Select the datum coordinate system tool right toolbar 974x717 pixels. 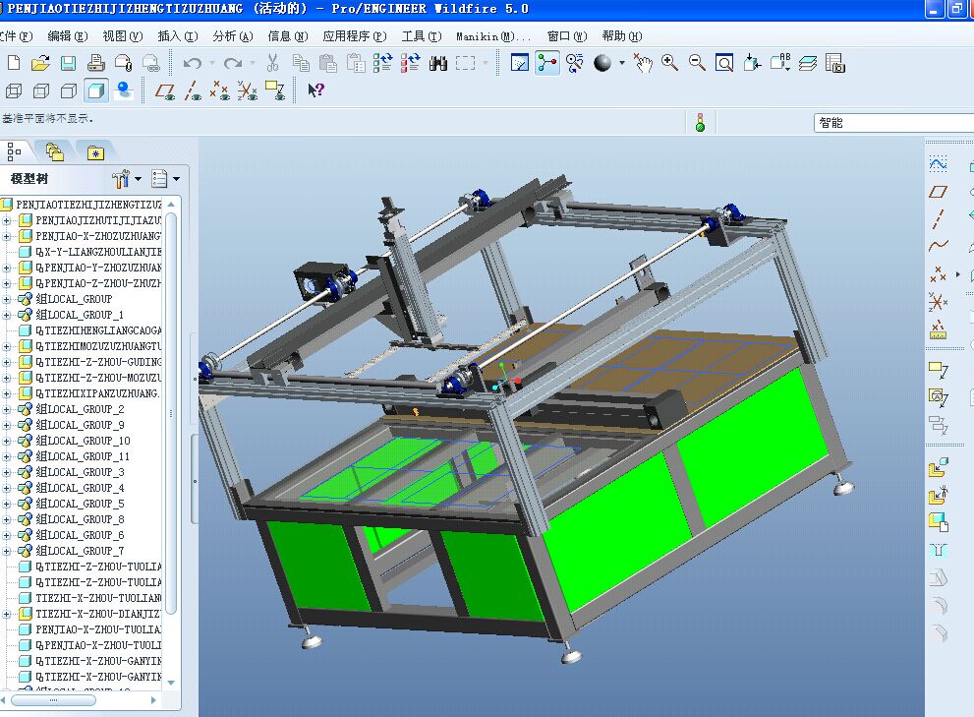click(938, 302)
